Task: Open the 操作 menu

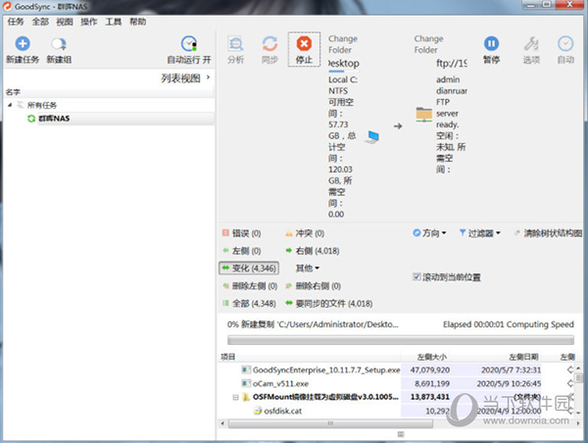Action: 89,22
